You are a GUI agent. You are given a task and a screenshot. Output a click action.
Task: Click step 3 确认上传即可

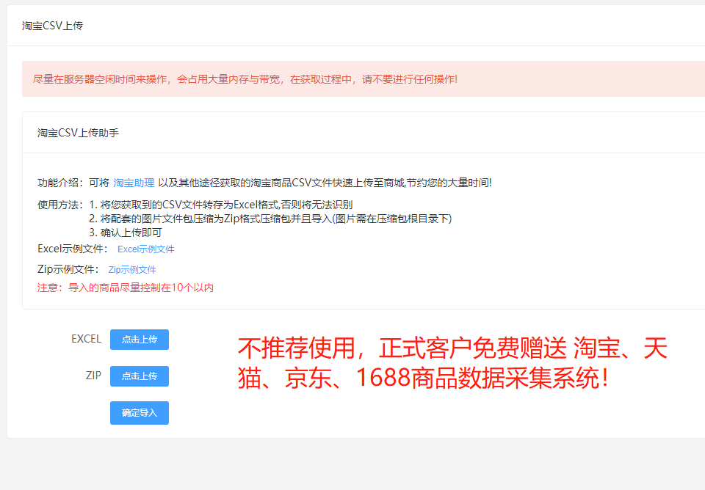[x=126, y=233]
